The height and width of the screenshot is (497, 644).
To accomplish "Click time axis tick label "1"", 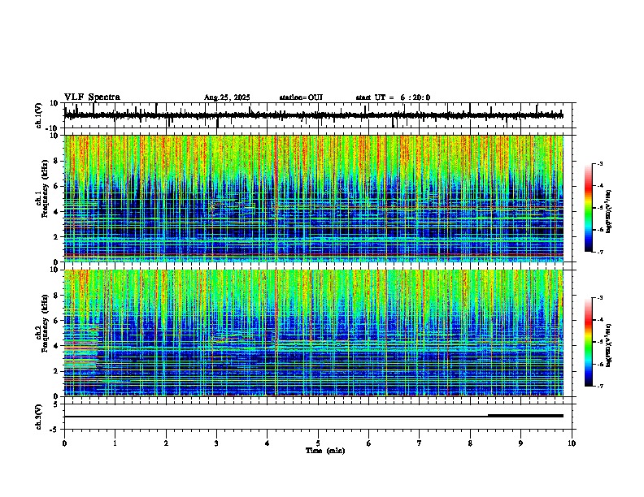I will (x=115, y=443).
